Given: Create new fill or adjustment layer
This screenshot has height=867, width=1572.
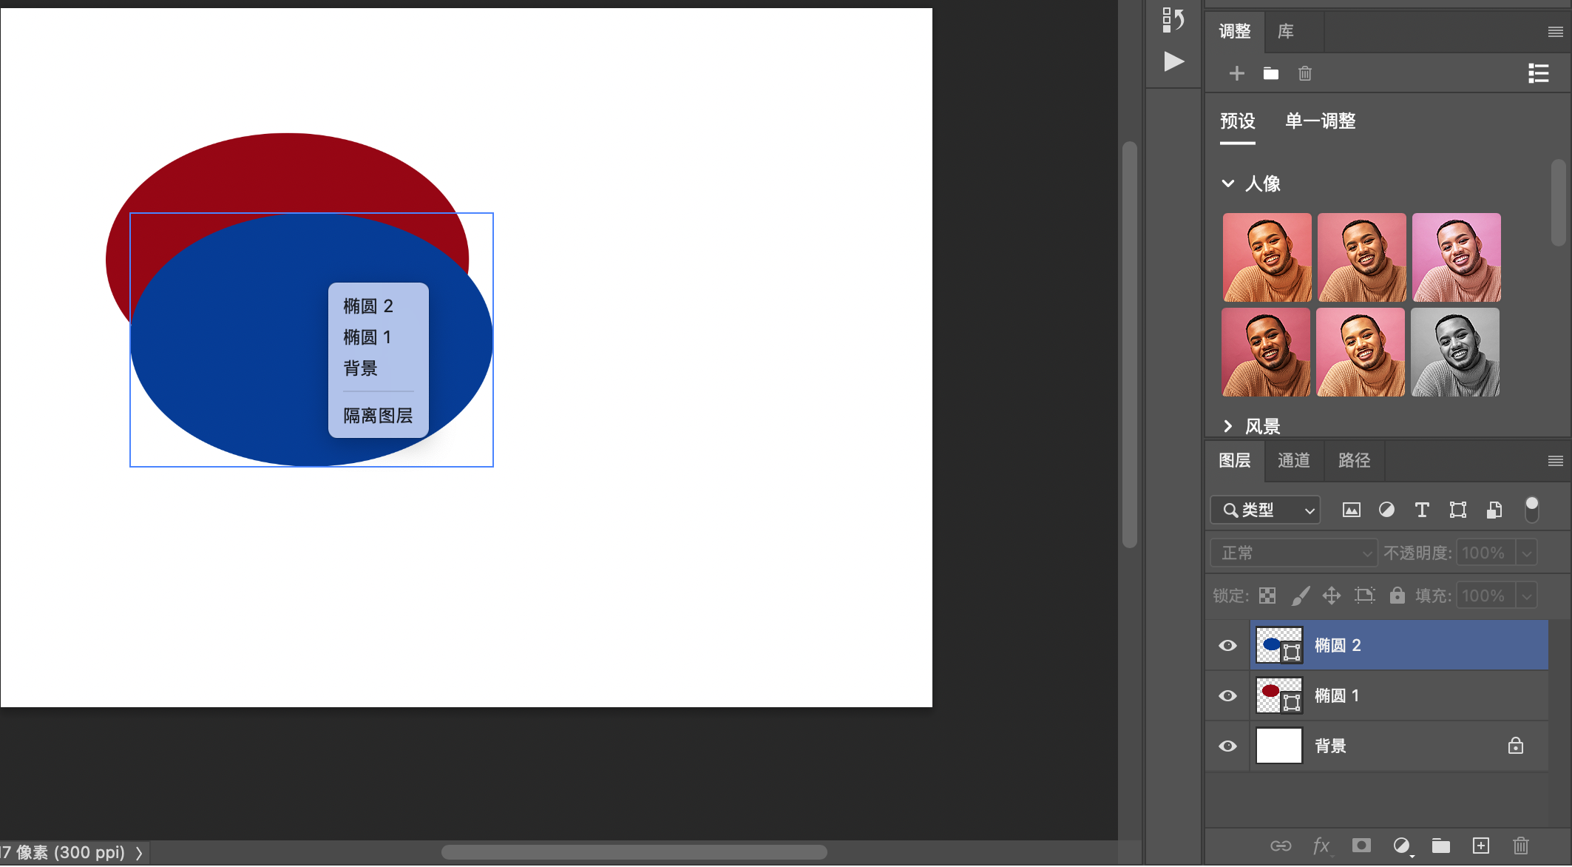Looking at the screenshot, I should pos(1401,846).
